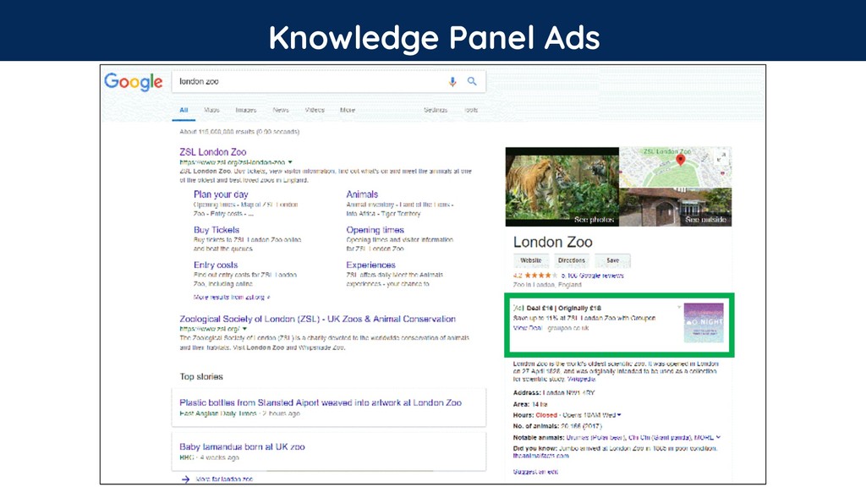Open the Experiences sitelink
The height and width of the screenshot is (487, 866).
pyautogui.click(x=370, y=265)
